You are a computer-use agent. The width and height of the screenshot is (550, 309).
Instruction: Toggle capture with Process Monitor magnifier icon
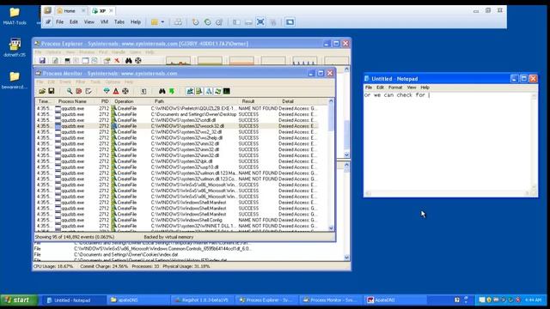[70, 91]
